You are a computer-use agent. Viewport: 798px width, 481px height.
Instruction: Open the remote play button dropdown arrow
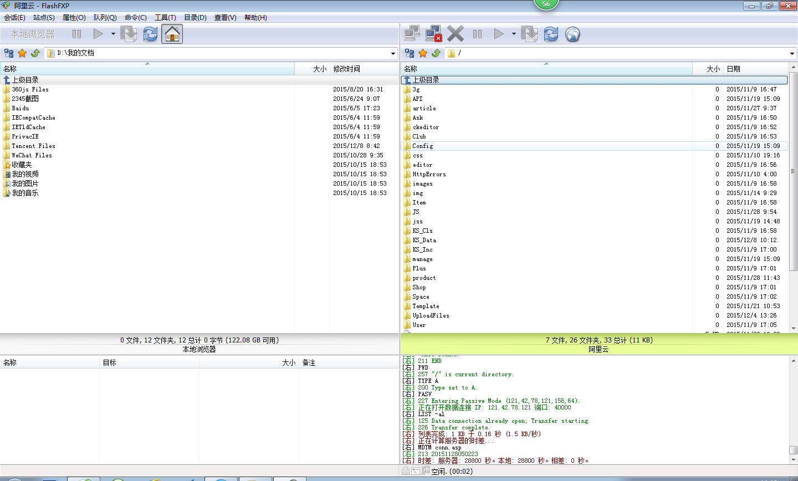coord(514,34)
